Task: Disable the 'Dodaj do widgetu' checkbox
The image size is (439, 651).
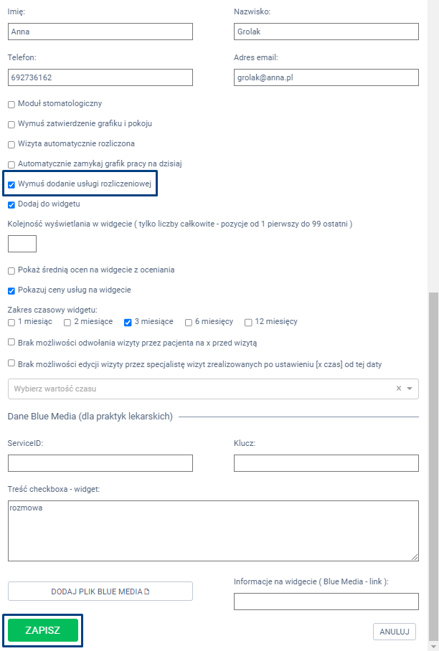Action: click(11, 205)
